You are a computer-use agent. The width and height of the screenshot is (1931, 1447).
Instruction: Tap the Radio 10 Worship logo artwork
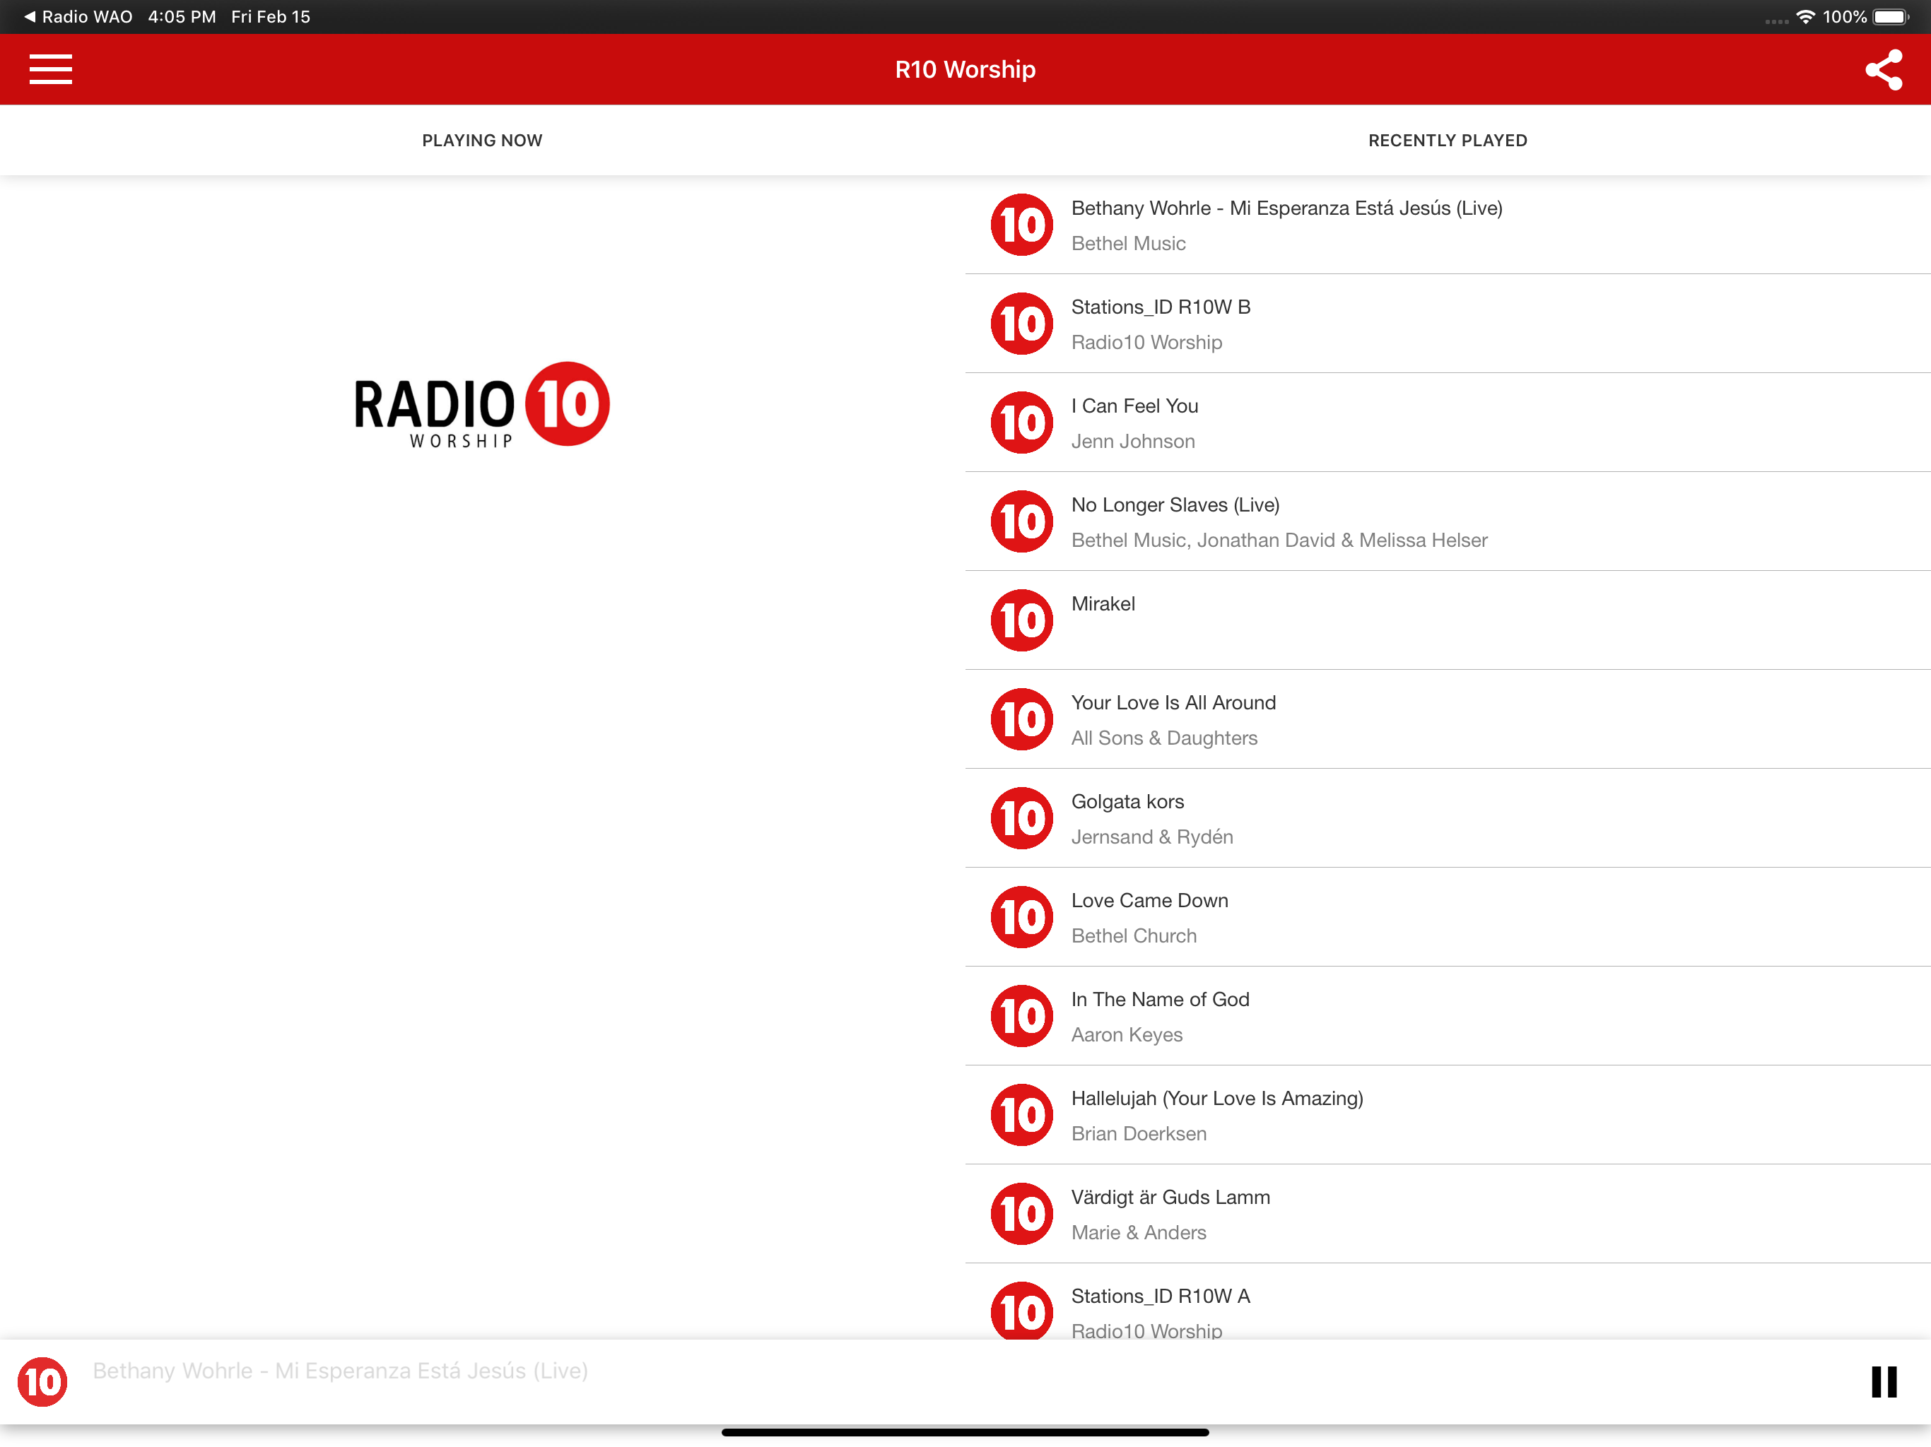click(x=482, y=404)
